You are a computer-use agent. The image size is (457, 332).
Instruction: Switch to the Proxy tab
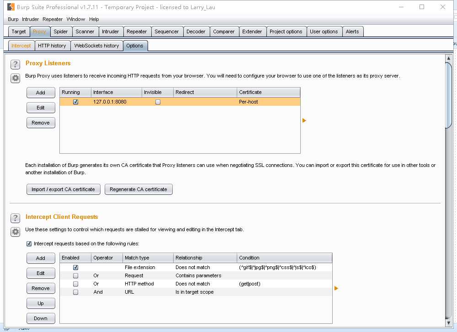[x=40, y=31]
